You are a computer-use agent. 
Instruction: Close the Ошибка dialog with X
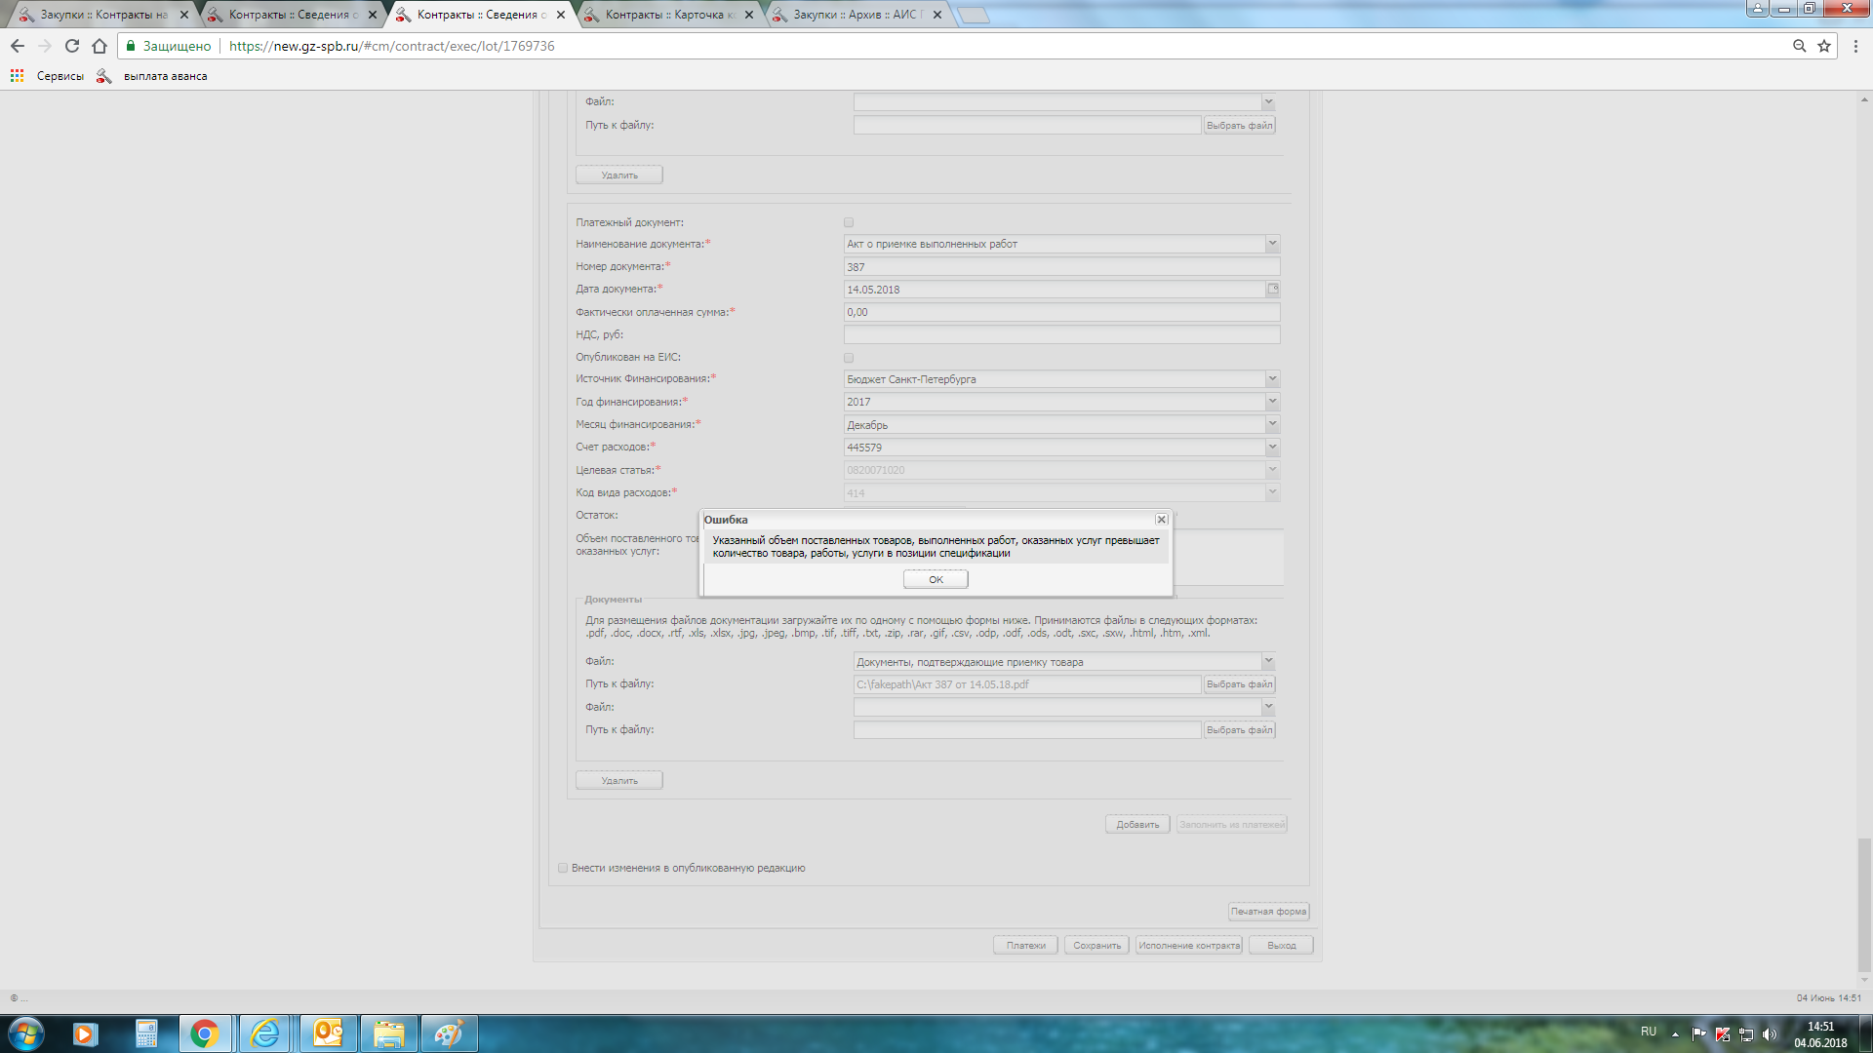(x=1161, y=520)
